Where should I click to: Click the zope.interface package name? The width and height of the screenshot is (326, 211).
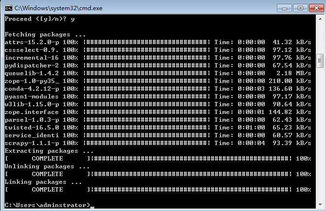pos(32,112)
